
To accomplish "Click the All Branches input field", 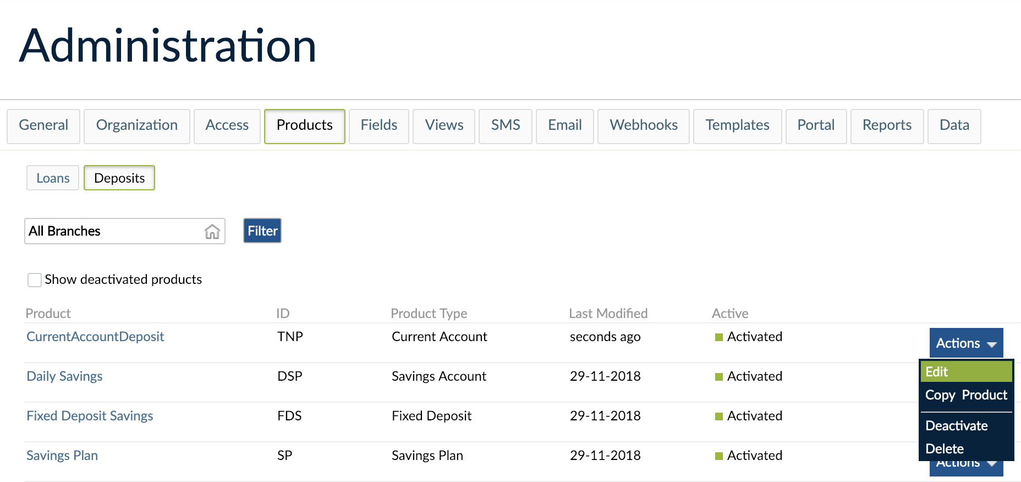I will click(125, 231).
